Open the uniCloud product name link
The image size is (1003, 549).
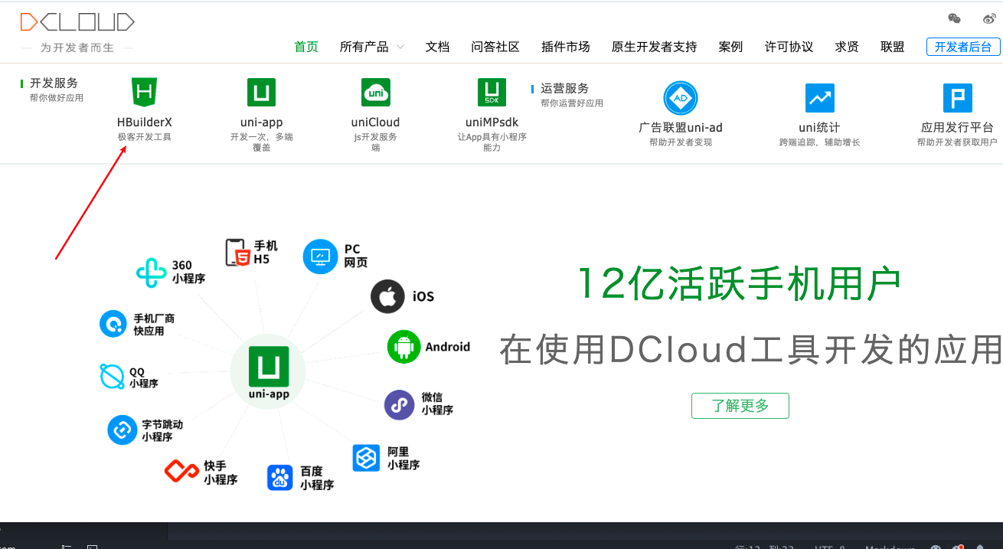376,123
